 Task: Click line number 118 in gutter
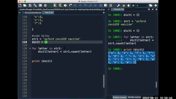[x=24, y=42]
